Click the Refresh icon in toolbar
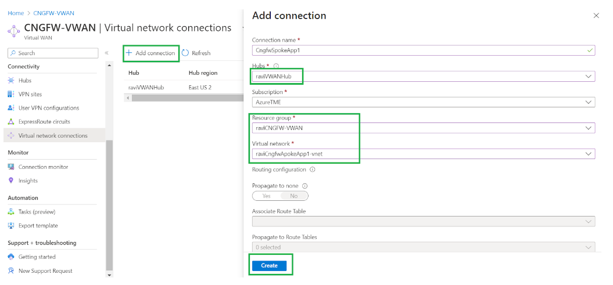This screenshot has height=285, width=613. click(x=186, y=53)
